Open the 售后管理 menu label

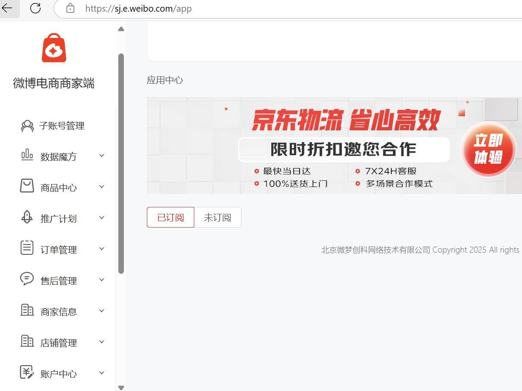pyautogui.click(x=59, y=281)
